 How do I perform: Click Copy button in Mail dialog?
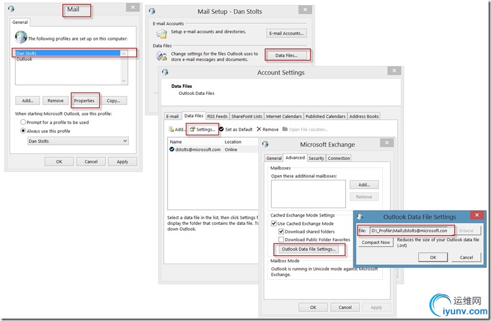pyautogui.click(x=114, y=101)
